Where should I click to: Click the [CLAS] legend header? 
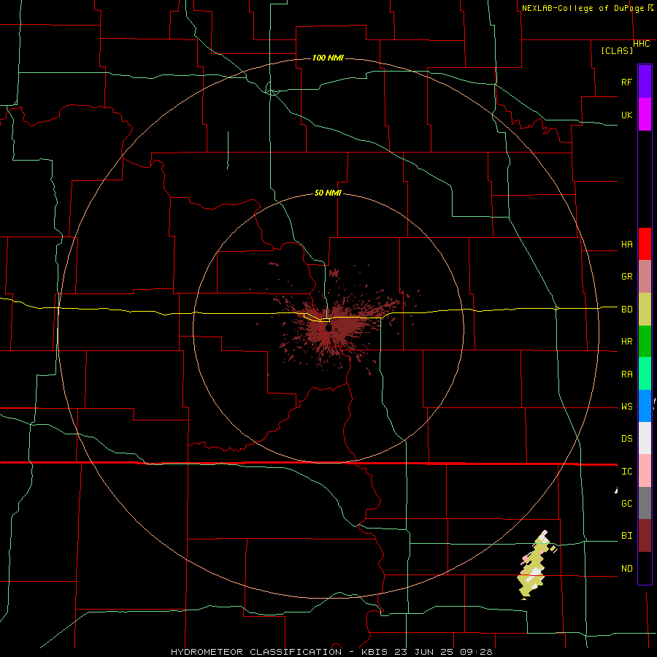click(x=617, y=50)
